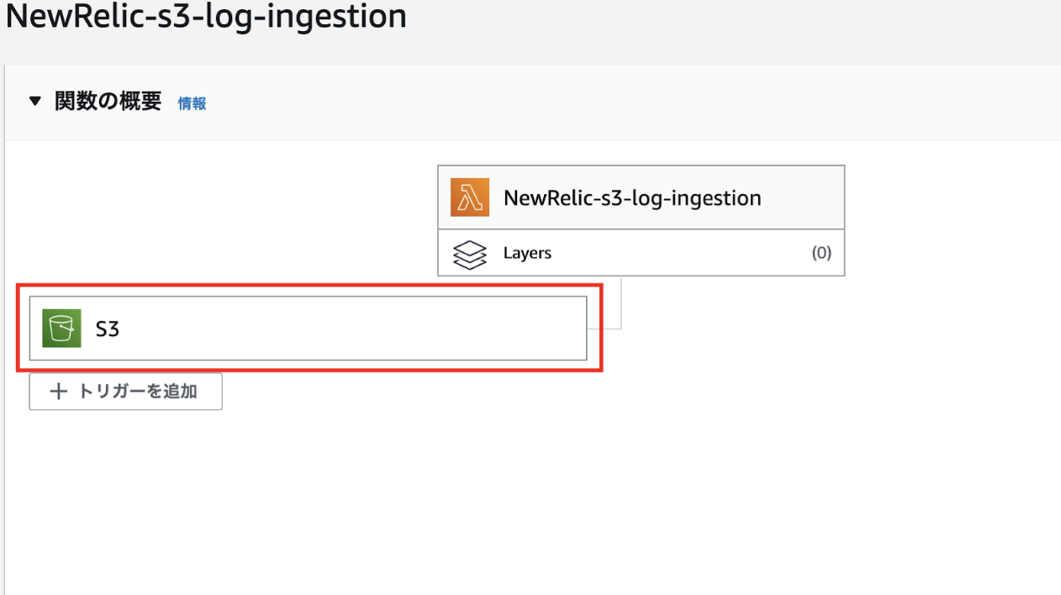The height and width of the screenshot is (595, 1061).
Task: Select the Layers icon under the function node
Action: pyautogui.click(x=469, y=253)
